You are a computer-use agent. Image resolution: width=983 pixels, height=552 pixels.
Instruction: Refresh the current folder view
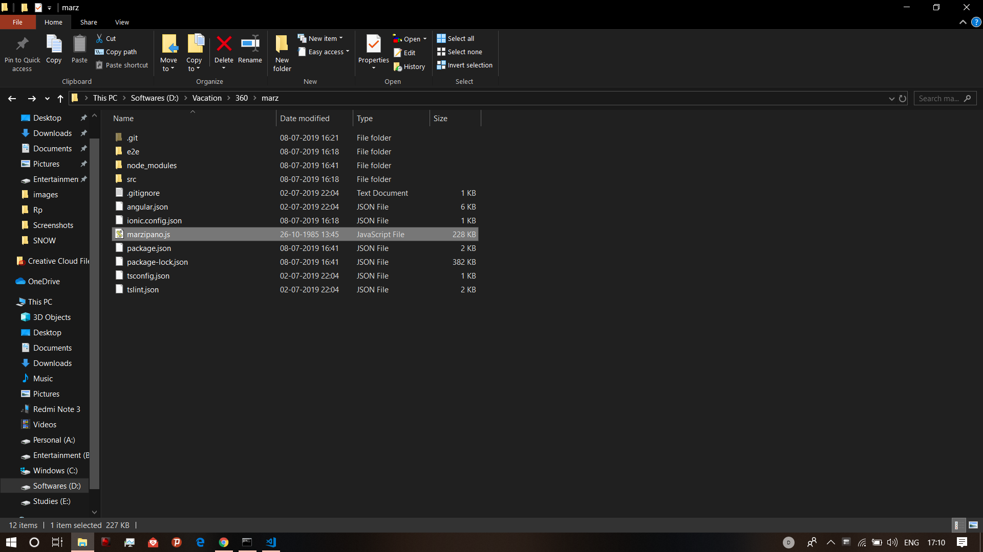point(903,98)
